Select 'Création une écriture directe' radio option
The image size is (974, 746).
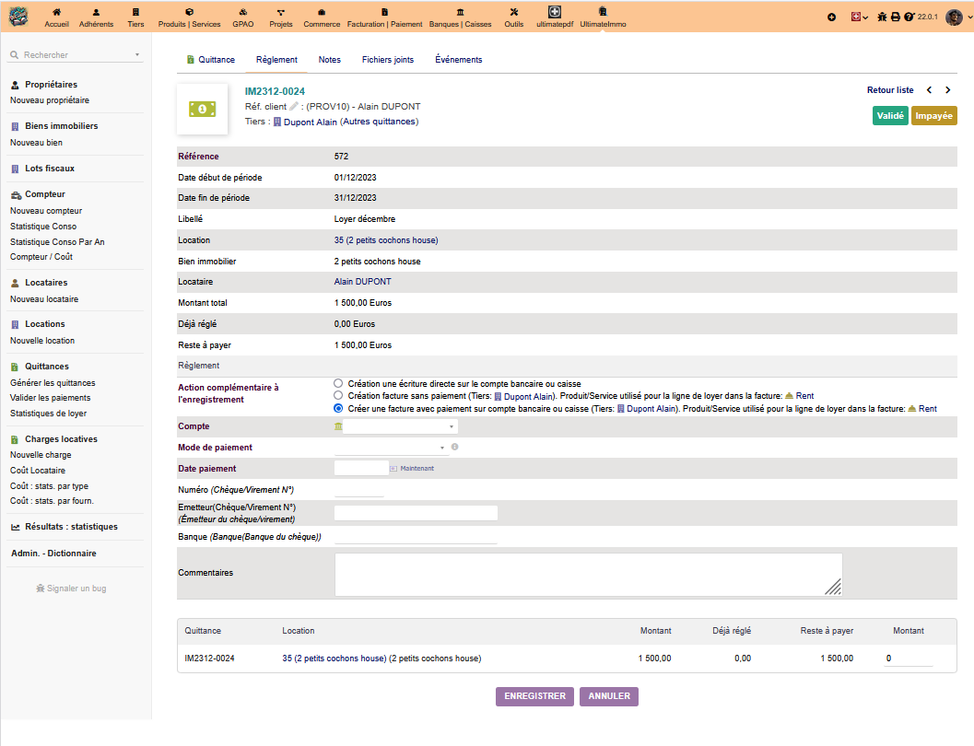(338, 383)
